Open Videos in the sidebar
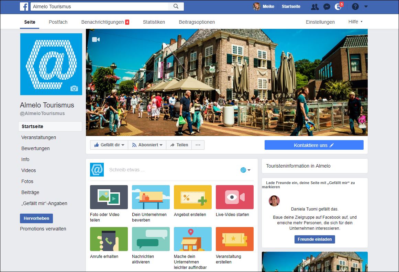 [29, 170]
